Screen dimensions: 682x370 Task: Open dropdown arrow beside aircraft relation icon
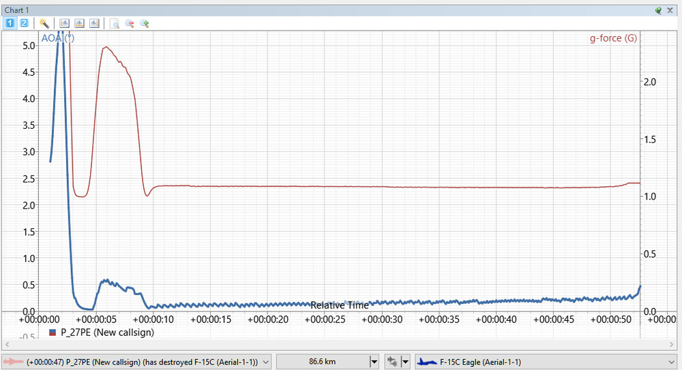pyautogui.click(x=405, y=362)
